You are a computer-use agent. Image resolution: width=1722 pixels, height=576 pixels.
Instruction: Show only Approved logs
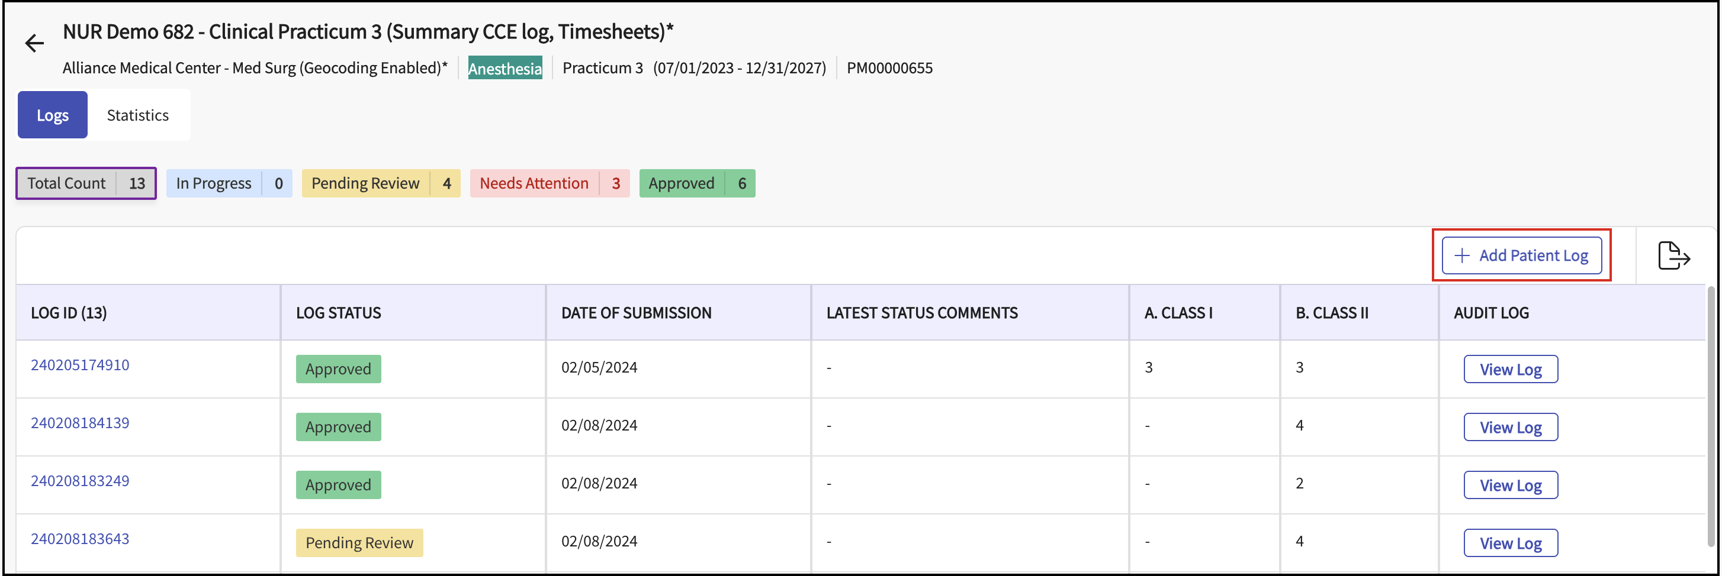pos(696,183)
